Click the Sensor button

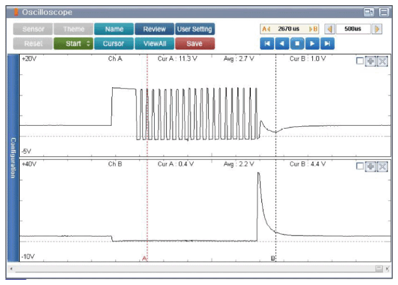pos(33,29)
